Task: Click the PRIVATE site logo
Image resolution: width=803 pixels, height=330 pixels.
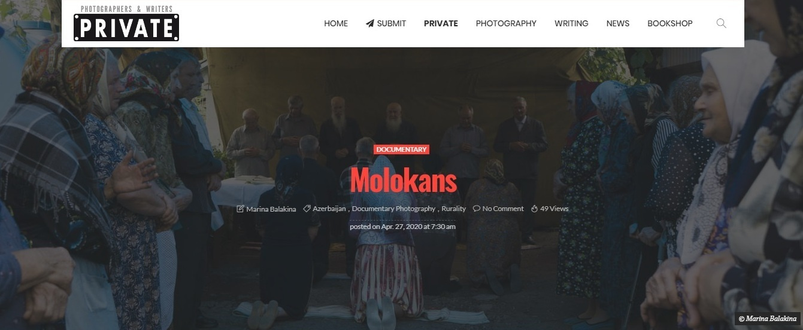Action: point(126,23)
